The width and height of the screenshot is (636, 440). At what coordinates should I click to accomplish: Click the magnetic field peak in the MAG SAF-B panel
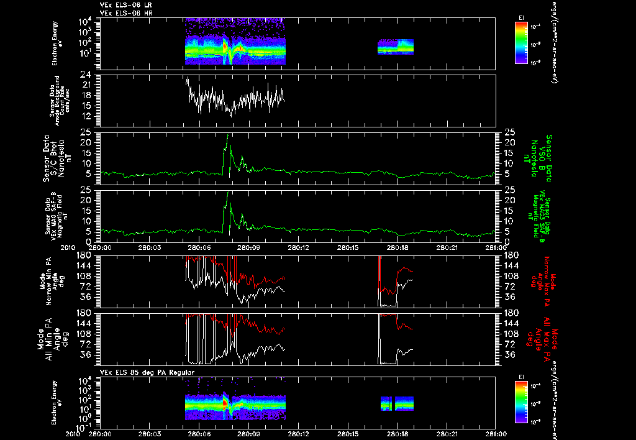click(x=228, y=193)
